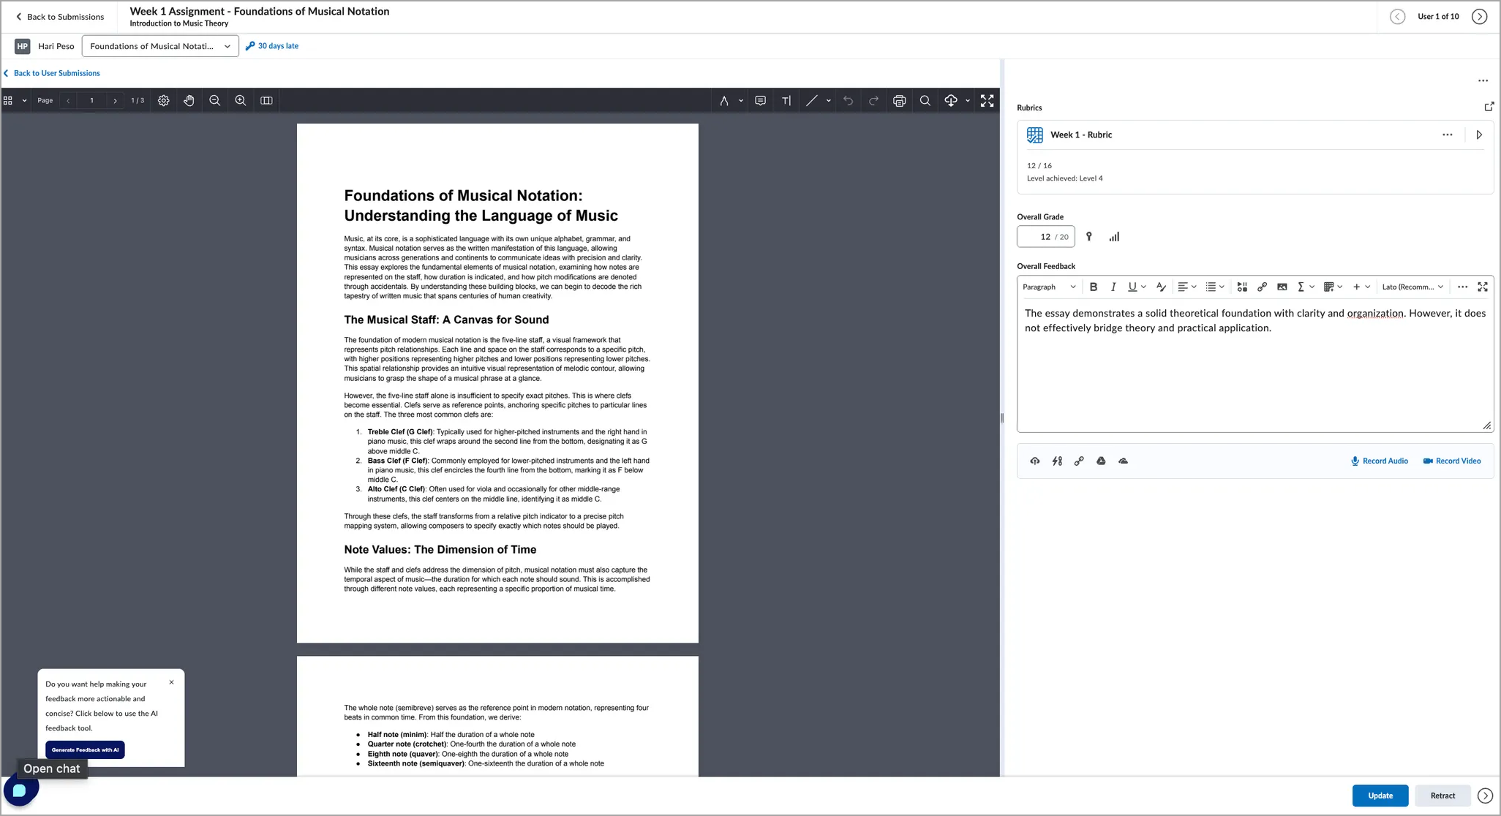Image resolution: width=1501 pixels, height=816 pixels.
Task: Go Back to User Submissions
Action: click(x=56, y=73)
